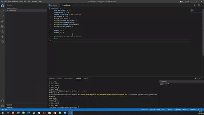This screenshot has height=115, width=204.
Task: Open notifications bell in status bar
Action: click(x=202, y=110)
